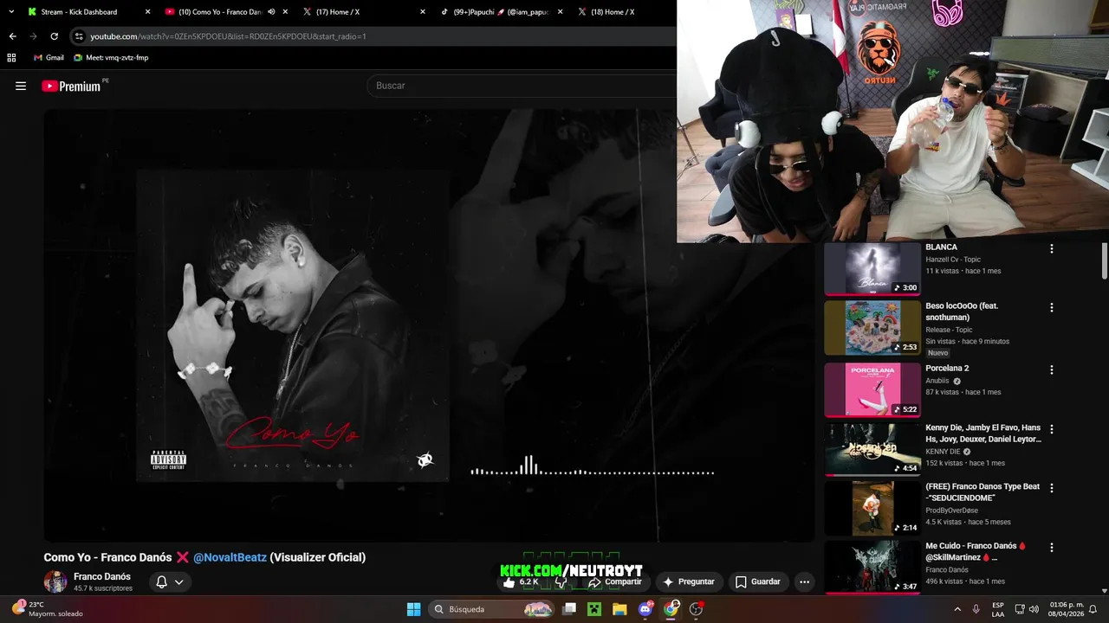Close the Stream - Kick Dashboard tab
1109x623 pixels.
147,12
